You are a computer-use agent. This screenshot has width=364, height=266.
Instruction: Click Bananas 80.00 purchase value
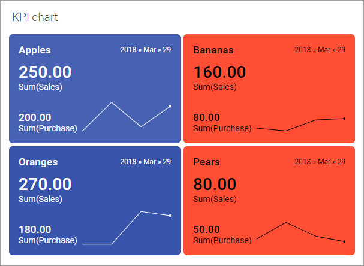(x=206, y=117)
